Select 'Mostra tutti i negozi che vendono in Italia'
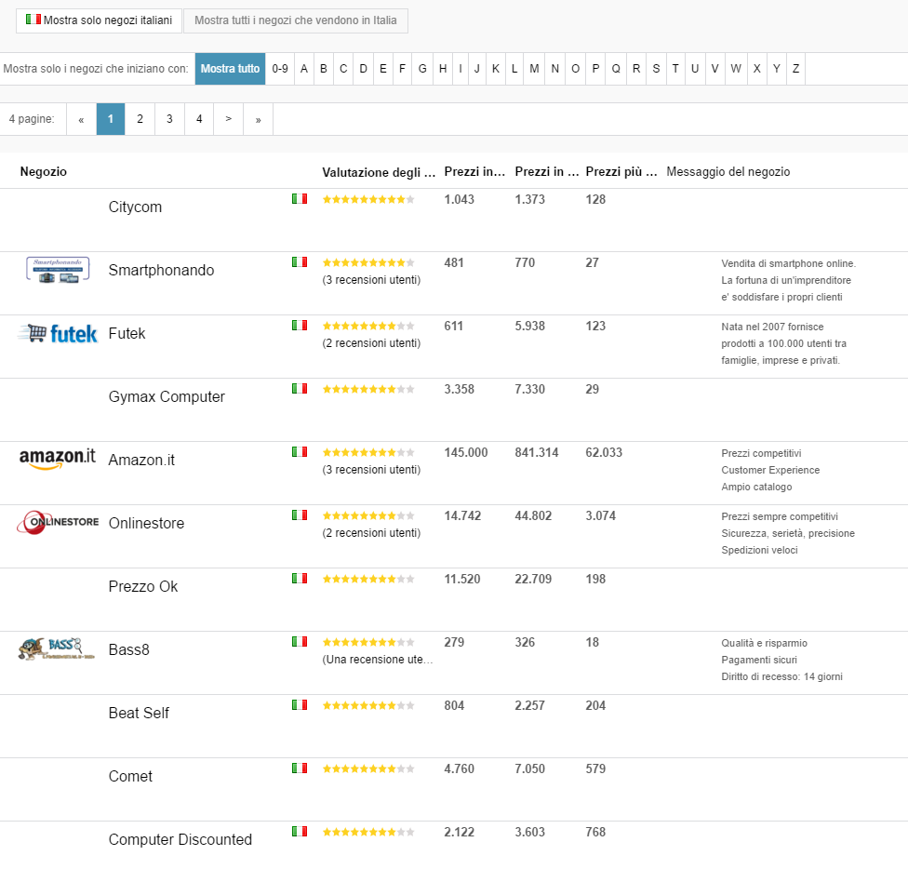Viewport: 908px width, 882px height. point(295,20)
